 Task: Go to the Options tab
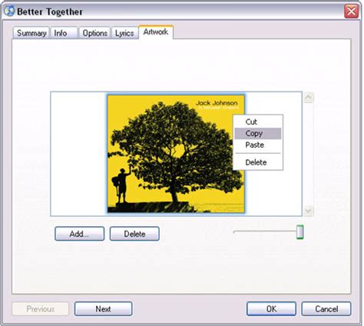pyautogui.click(x=94, y=33)
